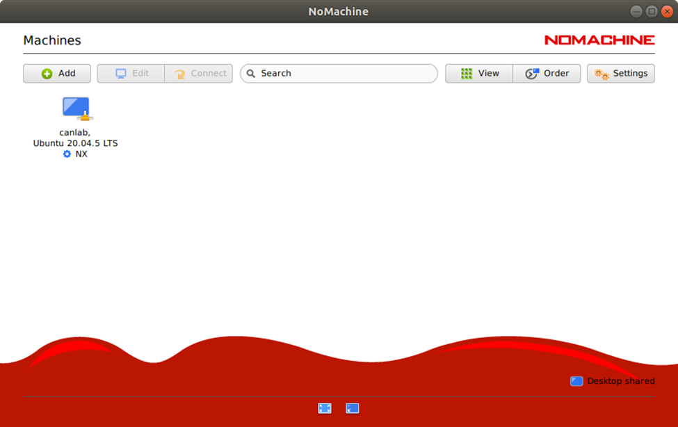Click the Connect button

198,74
